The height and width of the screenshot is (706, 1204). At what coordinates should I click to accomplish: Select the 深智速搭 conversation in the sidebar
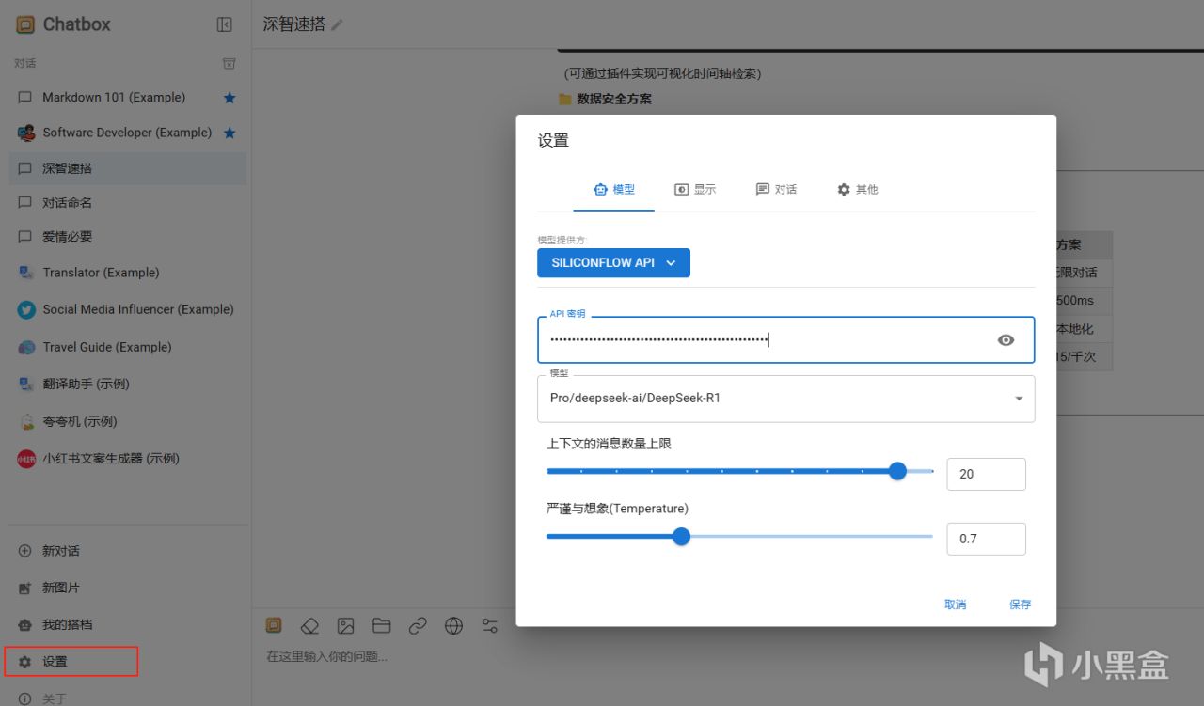(x=126, y=168)
